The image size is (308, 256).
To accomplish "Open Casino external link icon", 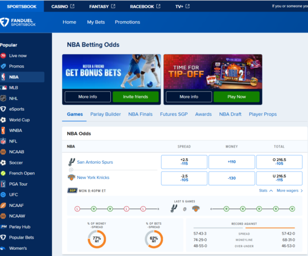I will pos(72,6).
